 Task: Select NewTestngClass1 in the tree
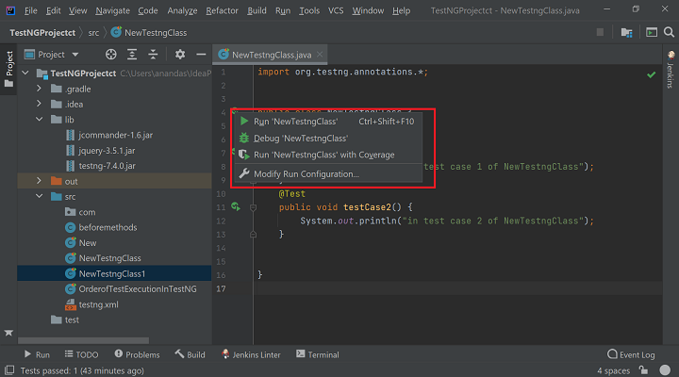coord(114,273)
